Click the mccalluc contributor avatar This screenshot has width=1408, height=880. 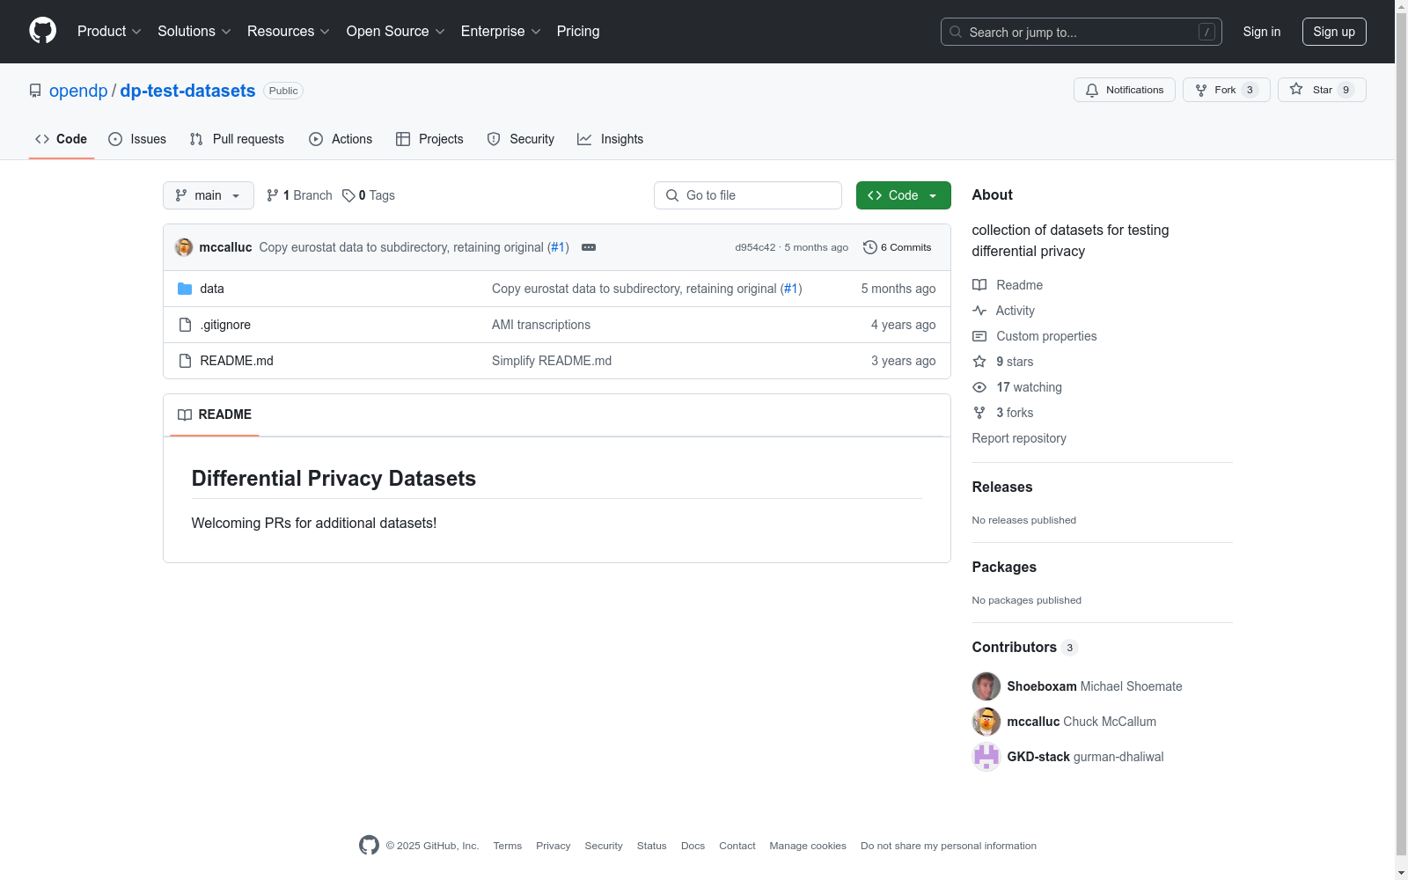point(986,722)
